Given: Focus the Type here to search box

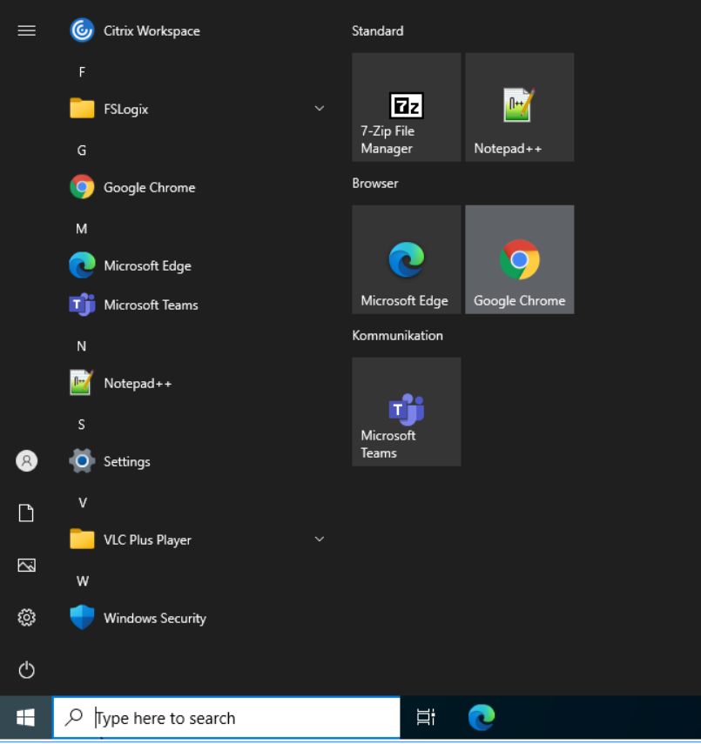Looking at the screenshot, I should 226,718.
